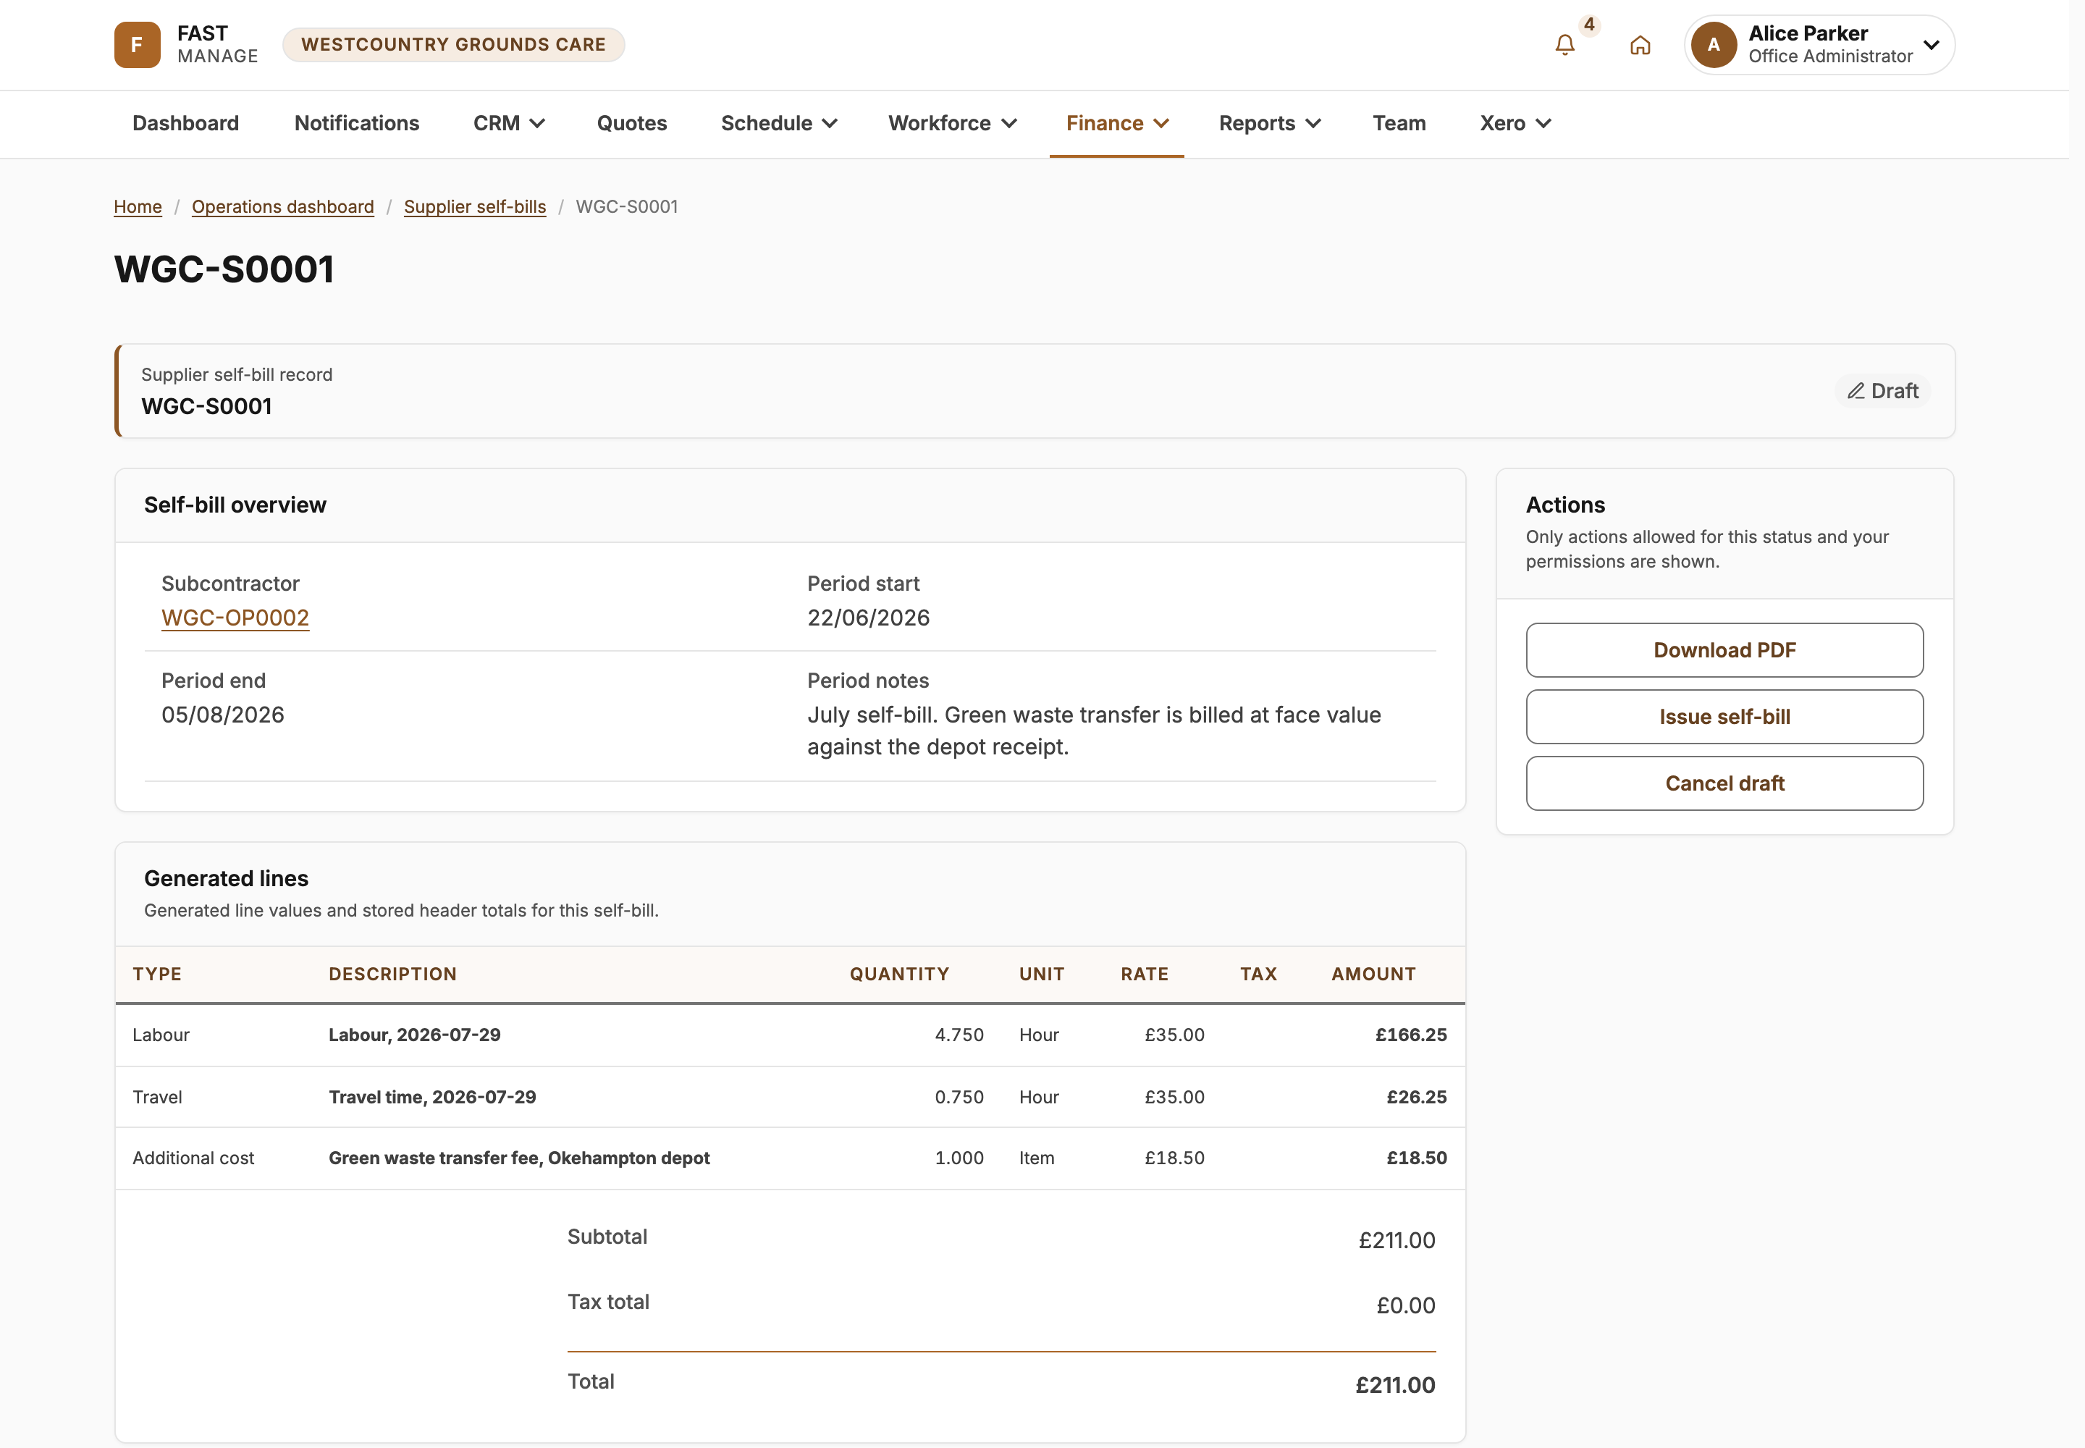Open Operations dashboard breadcrumb link
This screenshot has height=1448, width=2085.
(x=283, y=207)
